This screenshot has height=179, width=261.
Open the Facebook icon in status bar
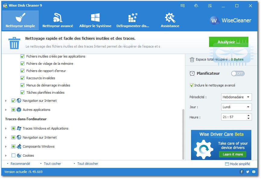[x=241, y=172]
